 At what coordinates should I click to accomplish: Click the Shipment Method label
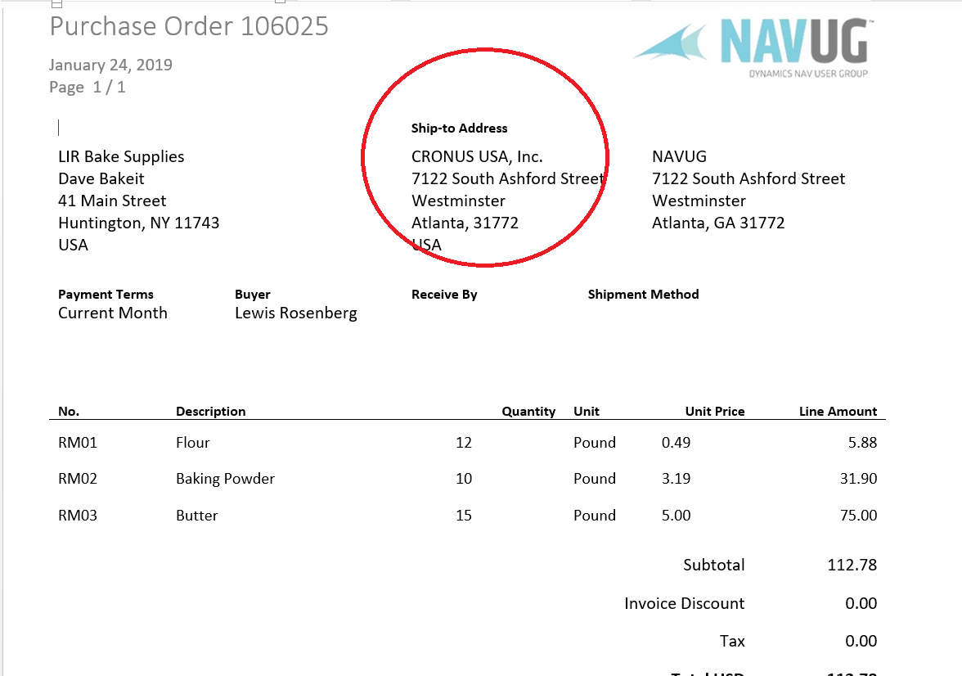pyautogui.click(x=643, y=295)
